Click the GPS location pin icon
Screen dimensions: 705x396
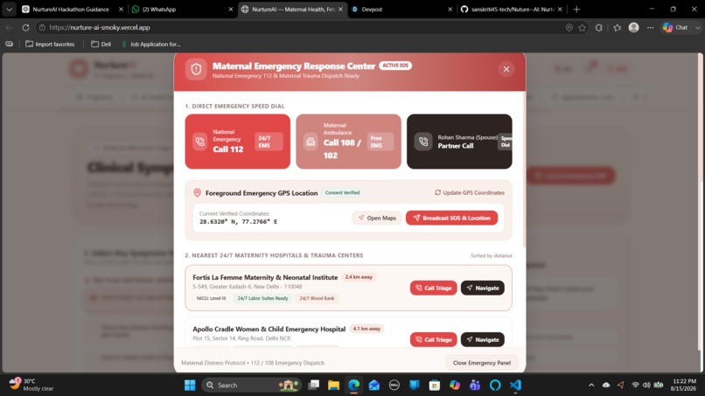pyautogui.click(x=197, y=193)
